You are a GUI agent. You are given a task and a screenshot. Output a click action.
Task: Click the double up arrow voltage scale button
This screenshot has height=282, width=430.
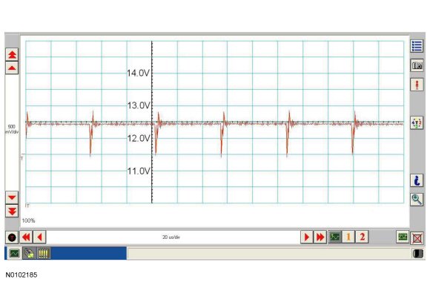coord(12,54)
